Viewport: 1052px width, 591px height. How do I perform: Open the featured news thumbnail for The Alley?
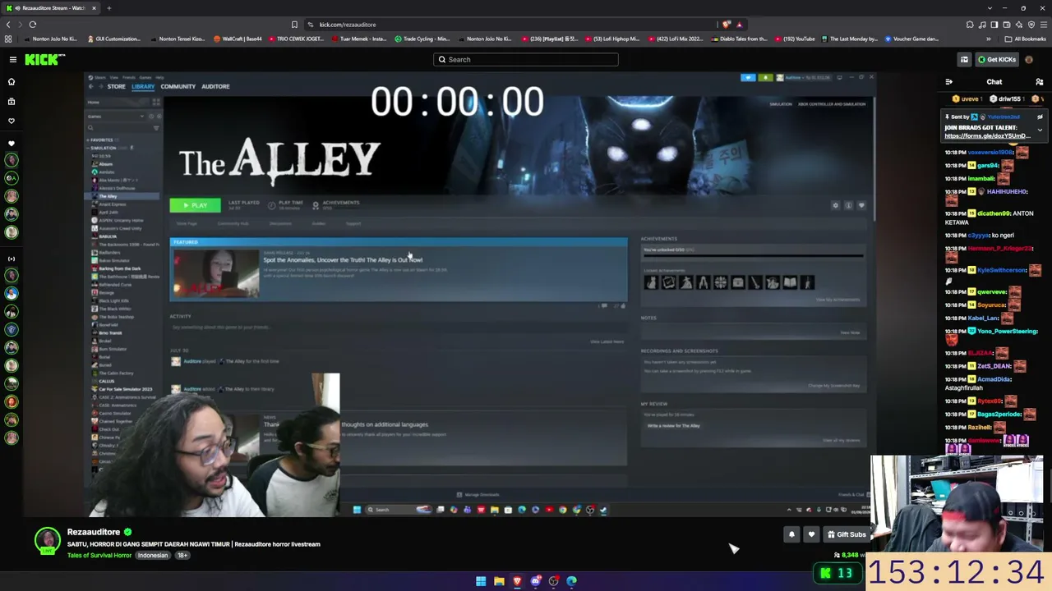coord(215,273)
